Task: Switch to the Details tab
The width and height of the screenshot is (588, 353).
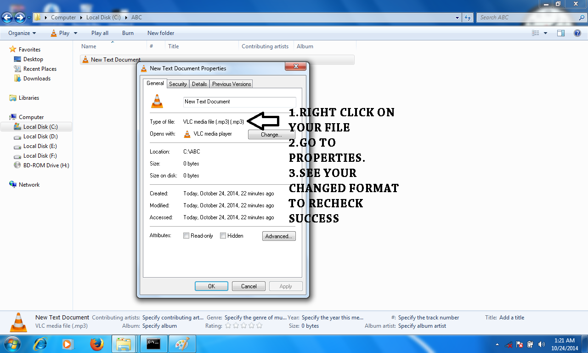Action: click(199, 84)
